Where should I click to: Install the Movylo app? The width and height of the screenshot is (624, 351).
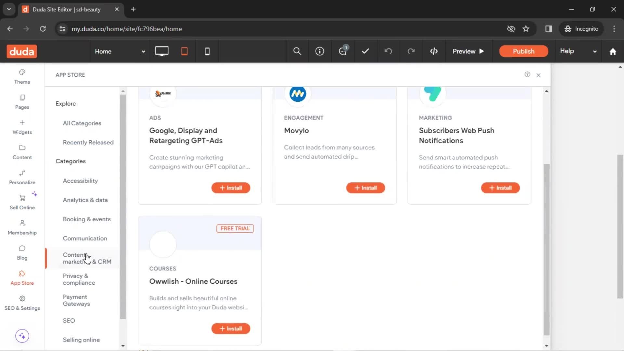pyautogui.click(x=366, y=188)
